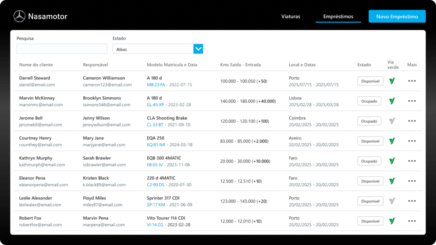436x245 pixels.
Task: Click grey Via Verde icon for Leslie Alexander
Action: pyautogui.click(x=392, y=201)
